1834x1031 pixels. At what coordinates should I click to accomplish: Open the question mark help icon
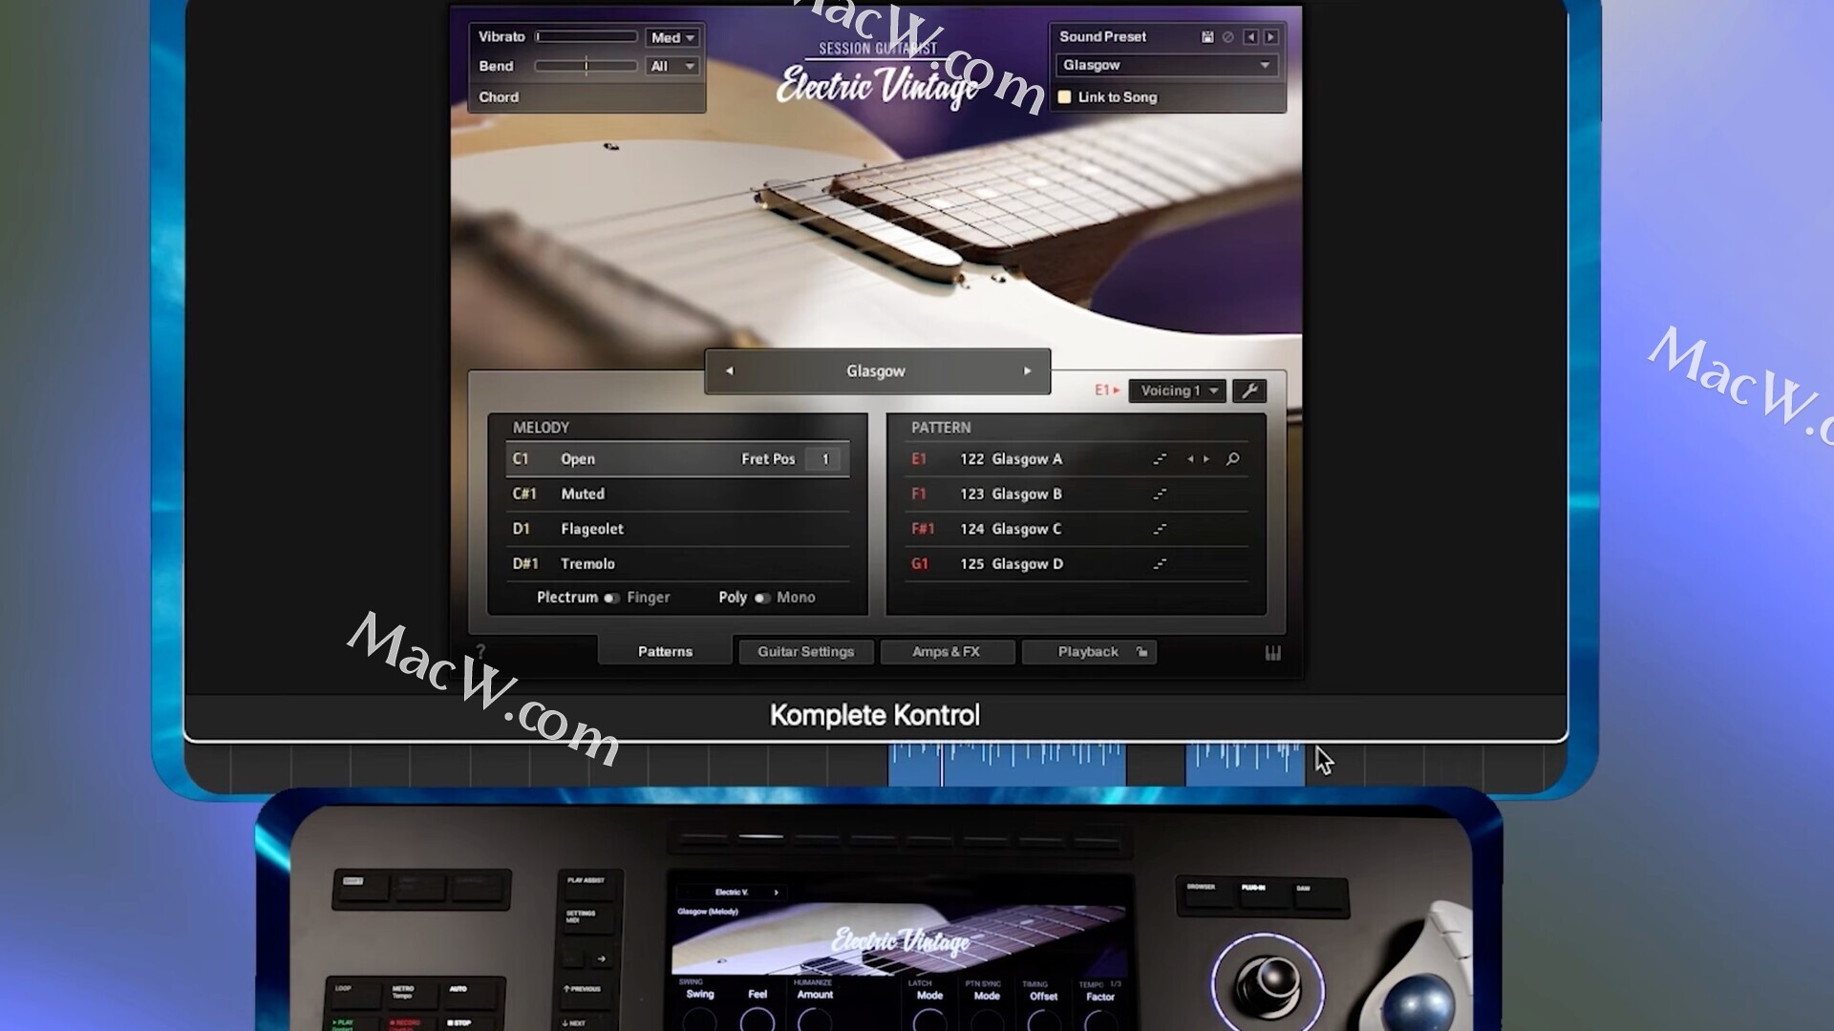[x=480, y=651]
